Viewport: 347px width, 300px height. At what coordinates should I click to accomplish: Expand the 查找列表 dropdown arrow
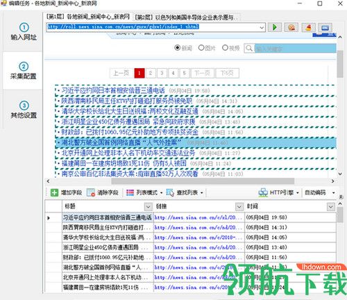[x=202, y=193]
